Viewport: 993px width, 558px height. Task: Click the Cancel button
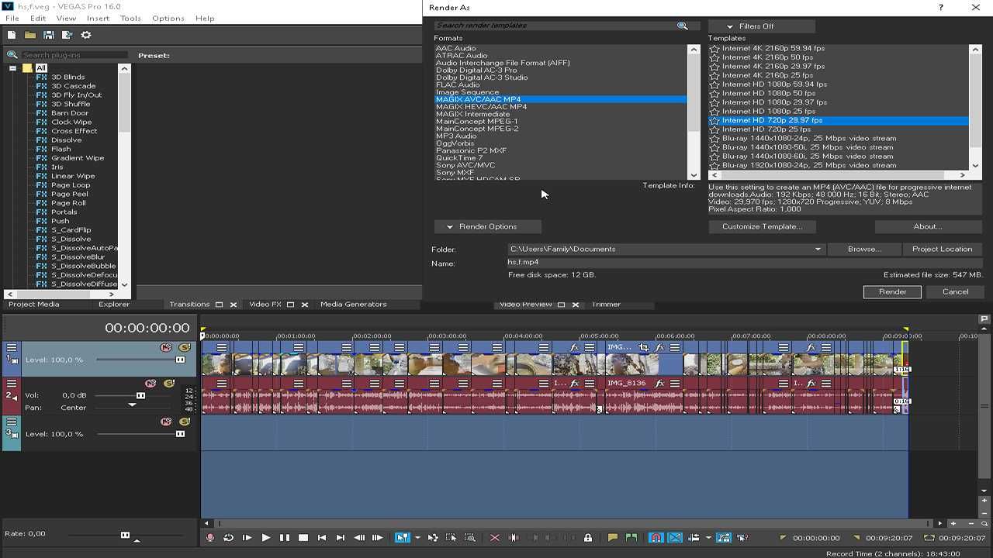[x=955, y=291]
